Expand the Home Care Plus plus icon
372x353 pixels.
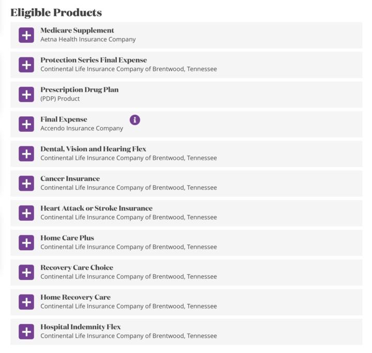[x=26, y=243]
